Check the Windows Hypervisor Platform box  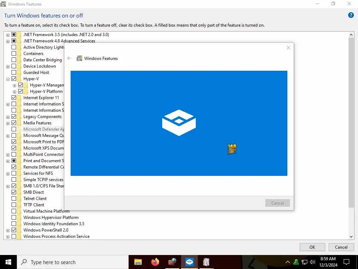[14, 217]
